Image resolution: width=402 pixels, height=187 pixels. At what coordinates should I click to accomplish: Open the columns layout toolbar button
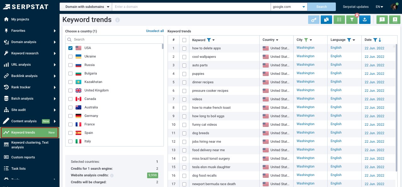339,19
